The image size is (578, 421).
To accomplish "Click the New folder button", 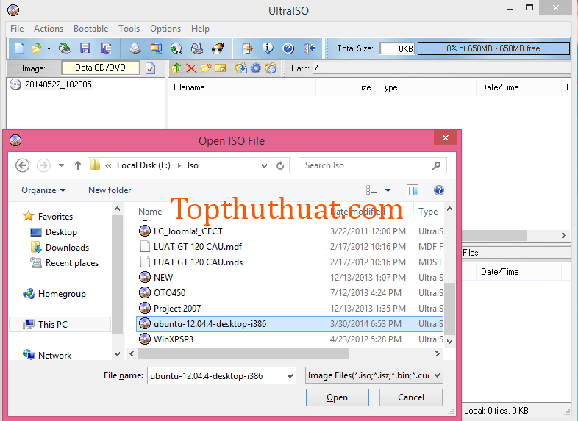I will pyautogui.click(x=110, y=190).
